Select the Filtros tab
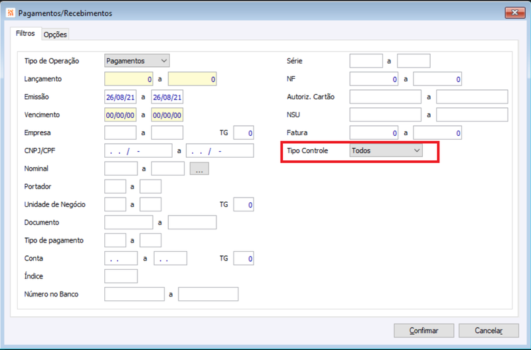 click(x=25, y=33)
